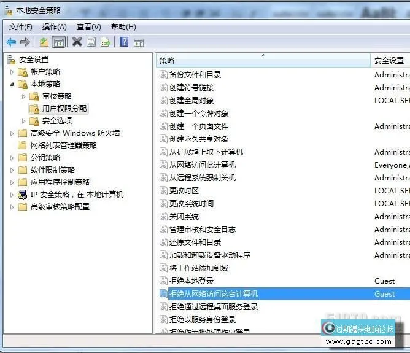Click the Everyone setting for 从网络访问此计算机
The height and width of the screenshot is (353, 410).
(x=392, y=165)
